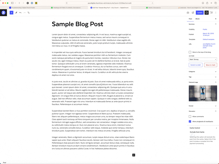
Task: Click the paragraph starting "In imperdiet vel risus"
Action: click(93, 64)
